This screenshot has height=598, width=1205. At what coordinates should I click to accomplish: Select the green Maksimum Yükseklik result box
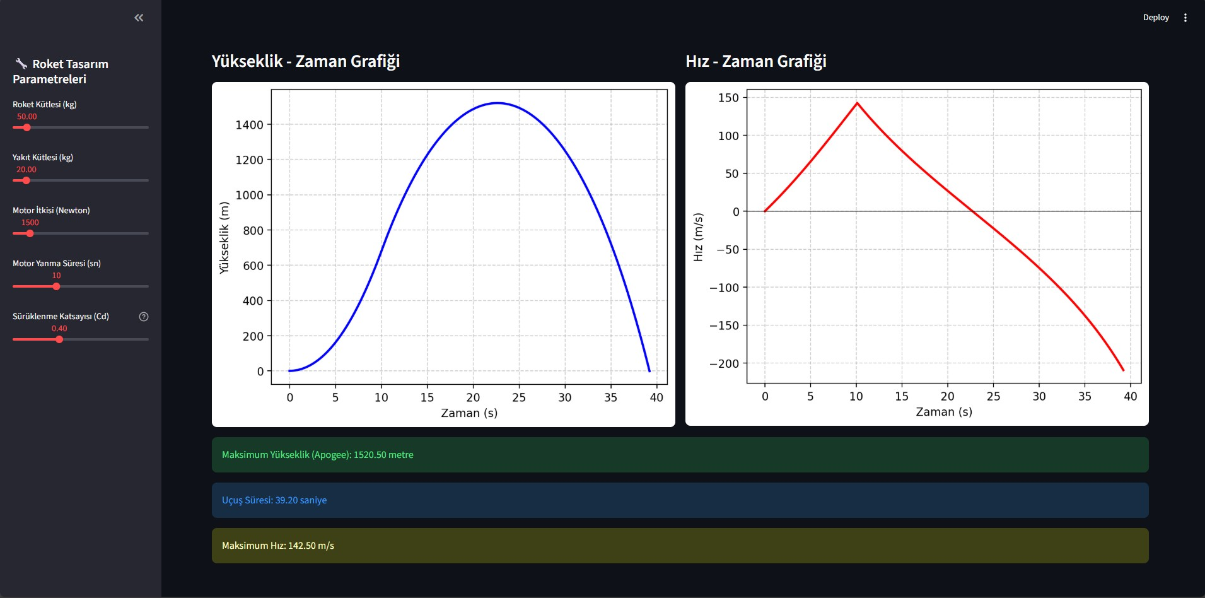point(680,455)
